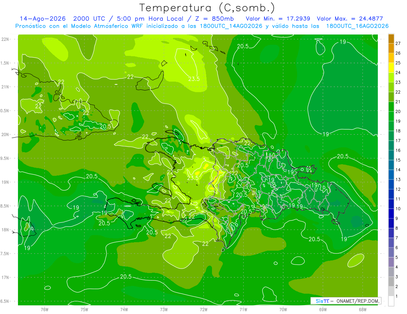Pick the purple swatch between 5 and 4

click(x=391, y=262)
